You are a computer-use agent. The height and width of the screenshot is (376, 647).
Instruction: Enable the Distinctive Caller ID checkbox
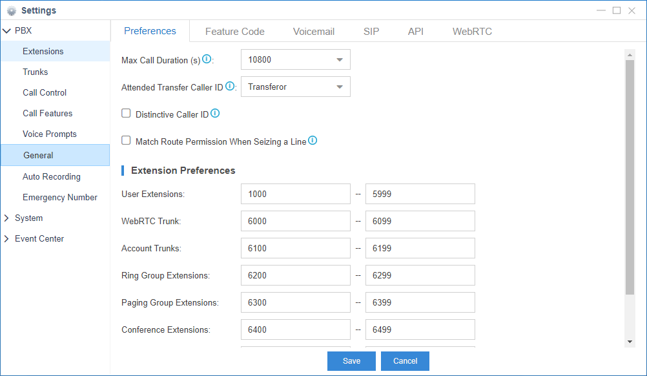(x=126, y=113)
